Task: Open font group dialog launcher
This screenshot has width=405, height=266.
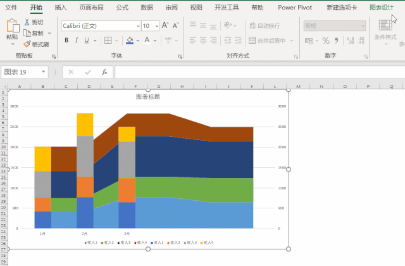Action: [180, 56]
